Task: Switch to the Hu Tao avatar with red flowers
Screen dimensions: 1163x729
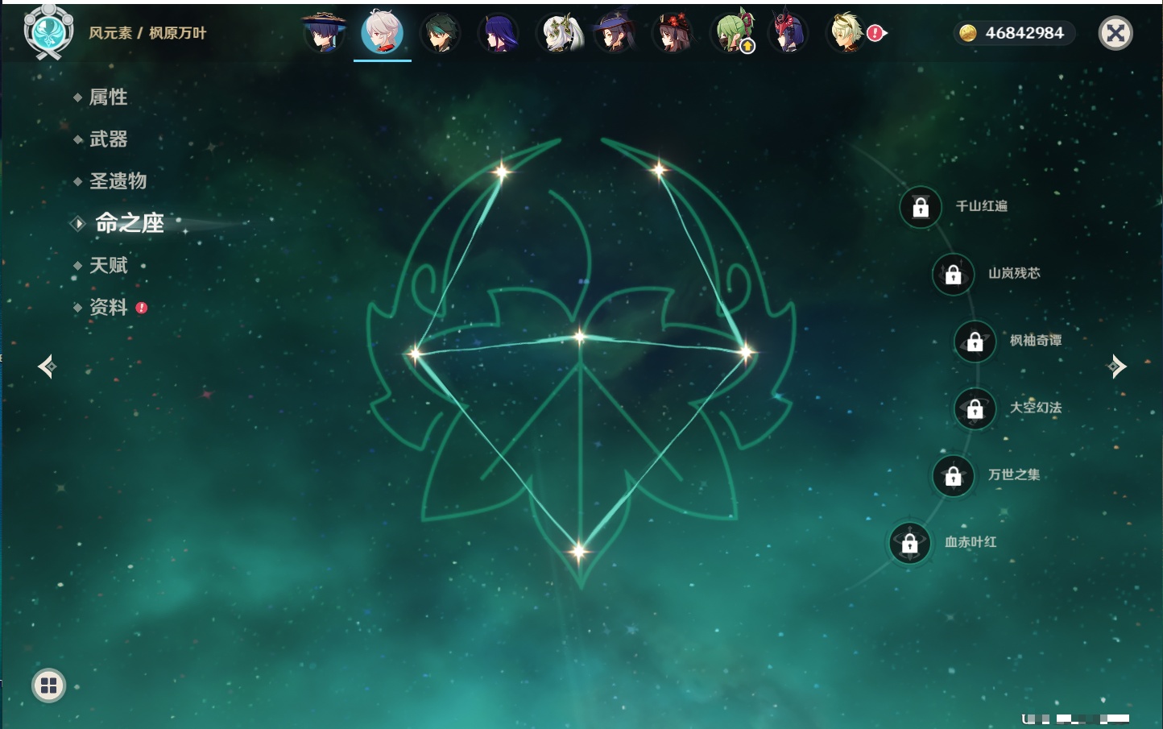Action: [x=673, y=33]
